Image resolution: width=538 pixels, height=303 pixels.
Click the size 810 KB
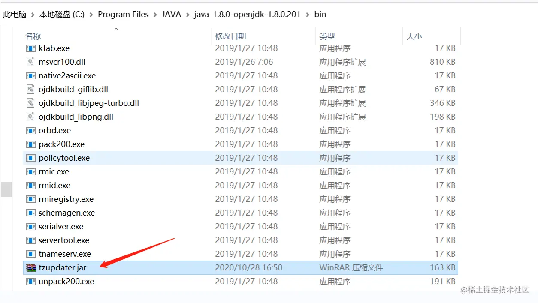coord(443,62)
